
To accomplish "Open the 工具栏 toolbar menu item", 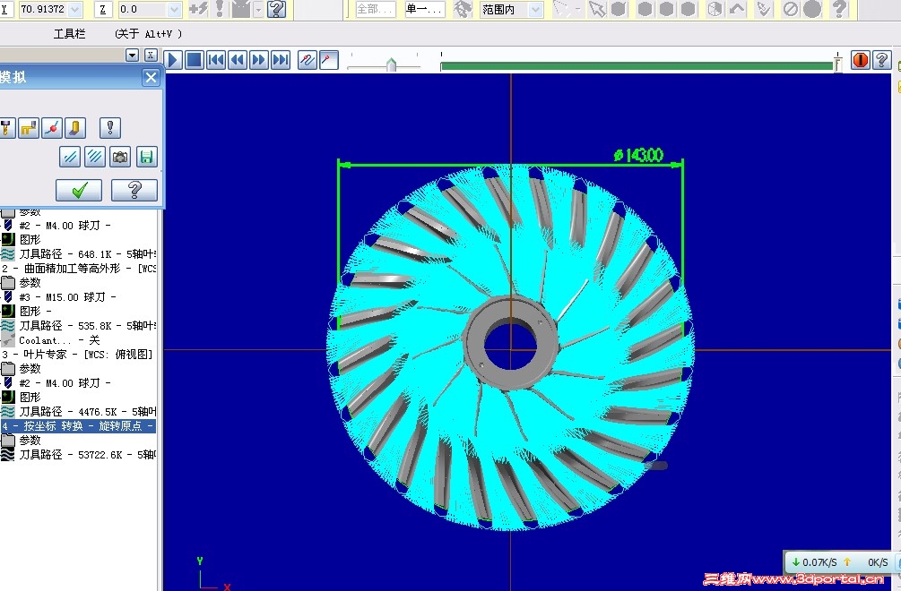I will [x=70, y=34].
